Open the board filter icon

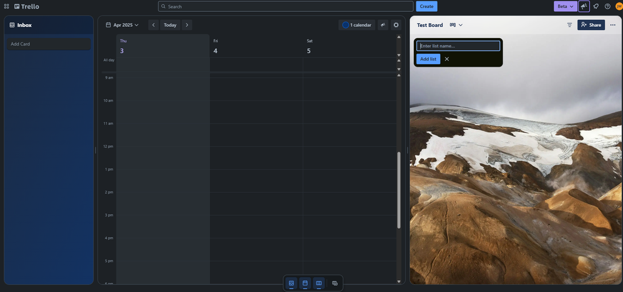click(569, 25)
